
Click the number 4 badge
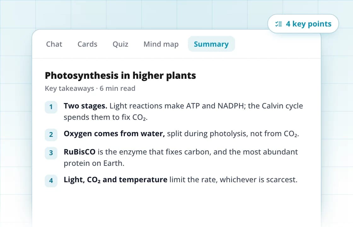tap(51, 181)
